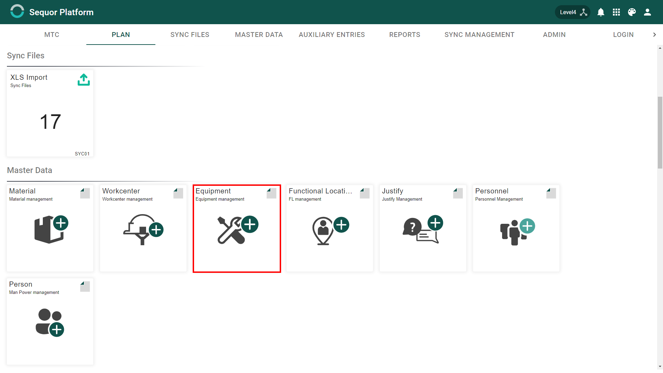Click the Functional Location pin add icon
Viewport: 663px width, 373px height.
330,231
